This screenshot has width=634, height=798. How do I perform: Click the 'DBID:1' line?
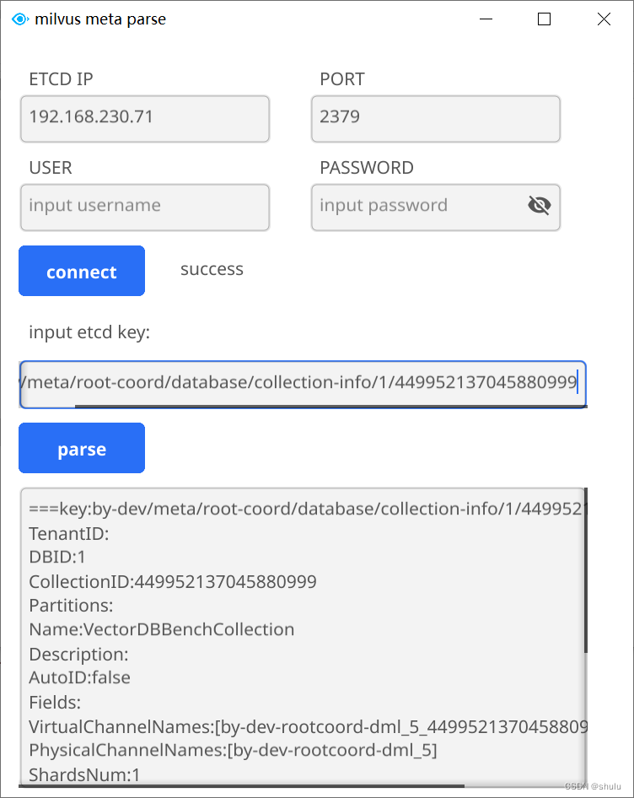pos(57,557)
